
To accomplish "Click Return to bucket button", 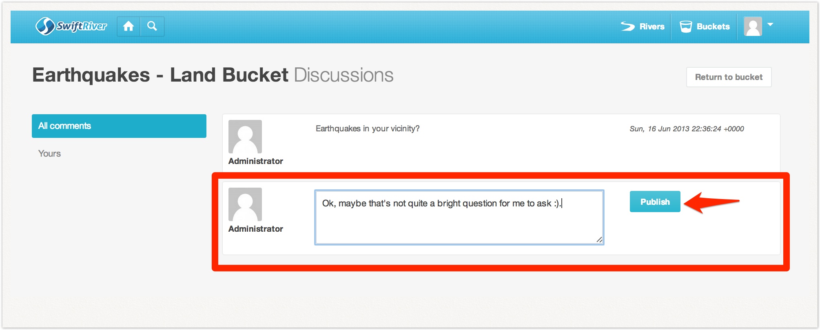I will pos(729,77).
